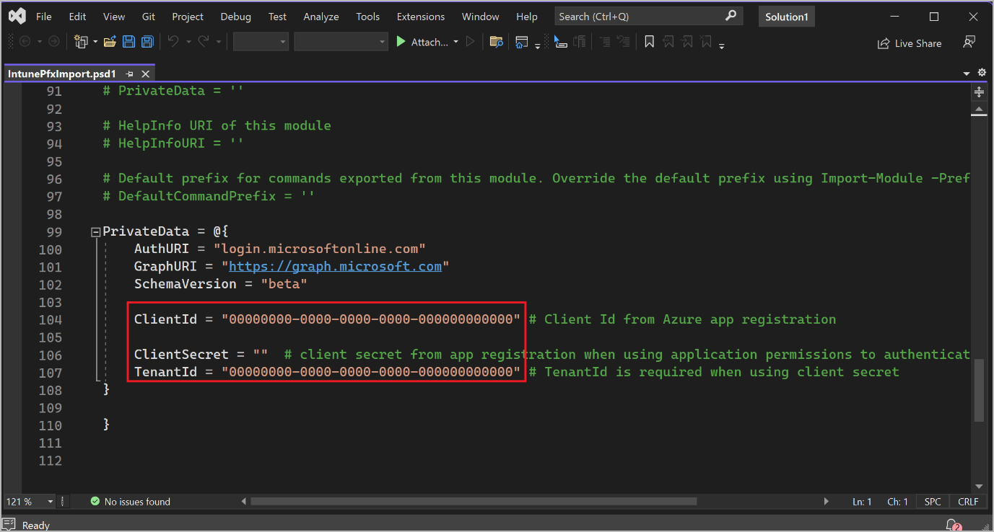Click the horizontal scrollbar thumb
The width and height of the screenshot is (994, 532).
tap(473, 502)
